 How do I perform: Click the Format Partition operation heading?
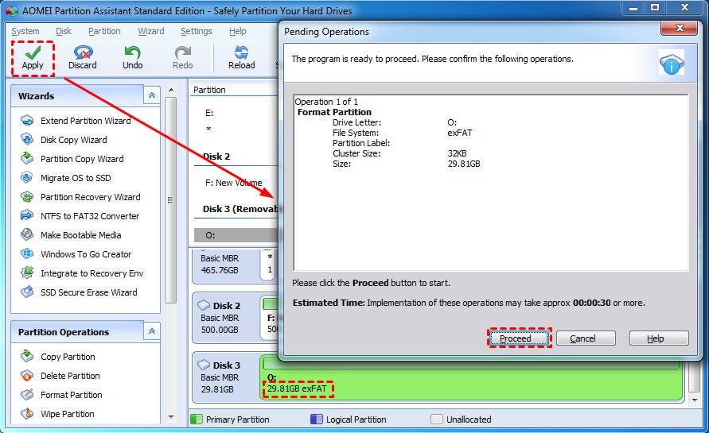pyautogui.click(x=334, y=112)
